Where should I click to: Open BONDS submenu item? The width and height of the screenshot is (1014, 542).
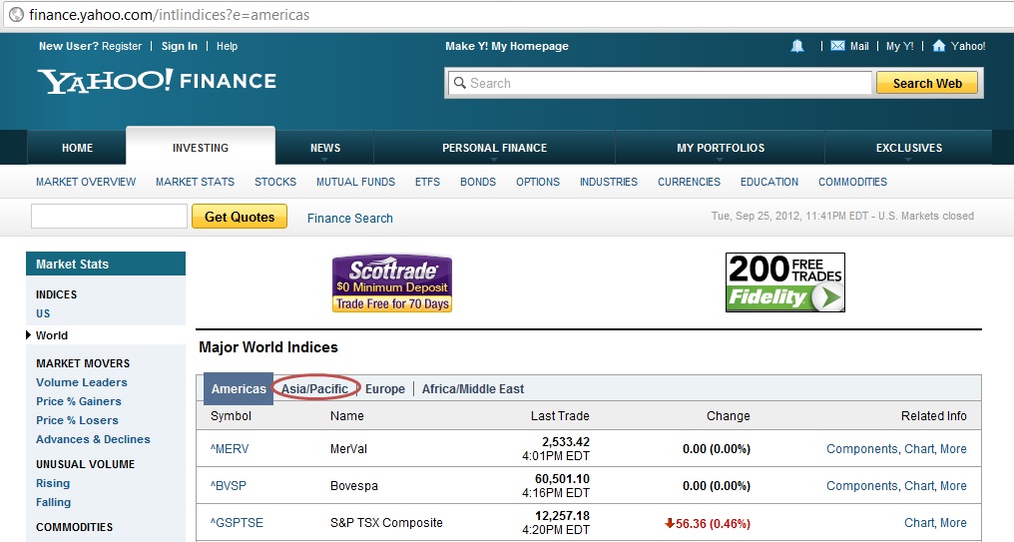(x=478, y=182)
